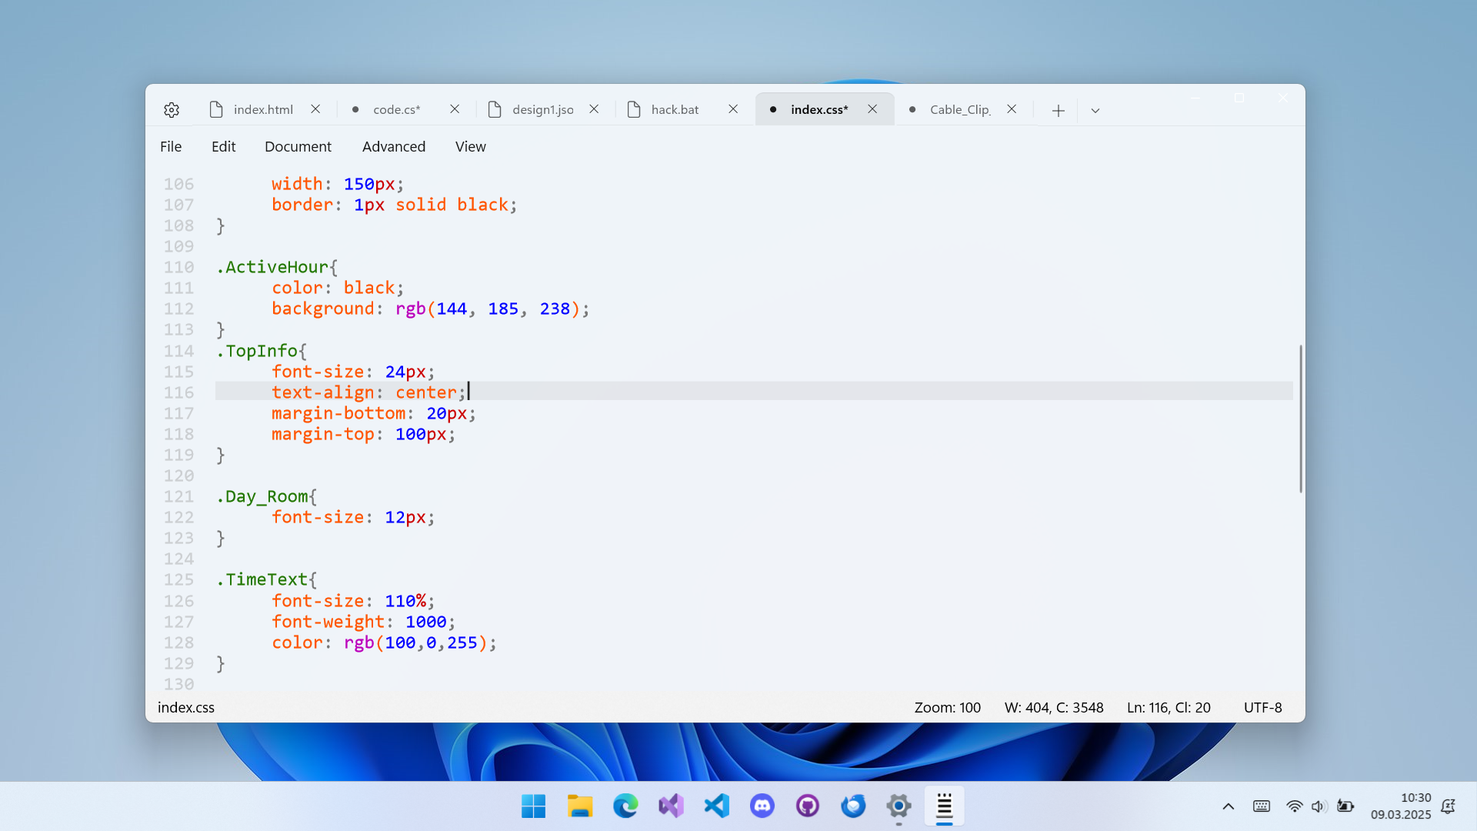Click the file icon on hack.bat tab
Image resolution: width=1477 pixels, height=831 pixels.
coord(634,110)
